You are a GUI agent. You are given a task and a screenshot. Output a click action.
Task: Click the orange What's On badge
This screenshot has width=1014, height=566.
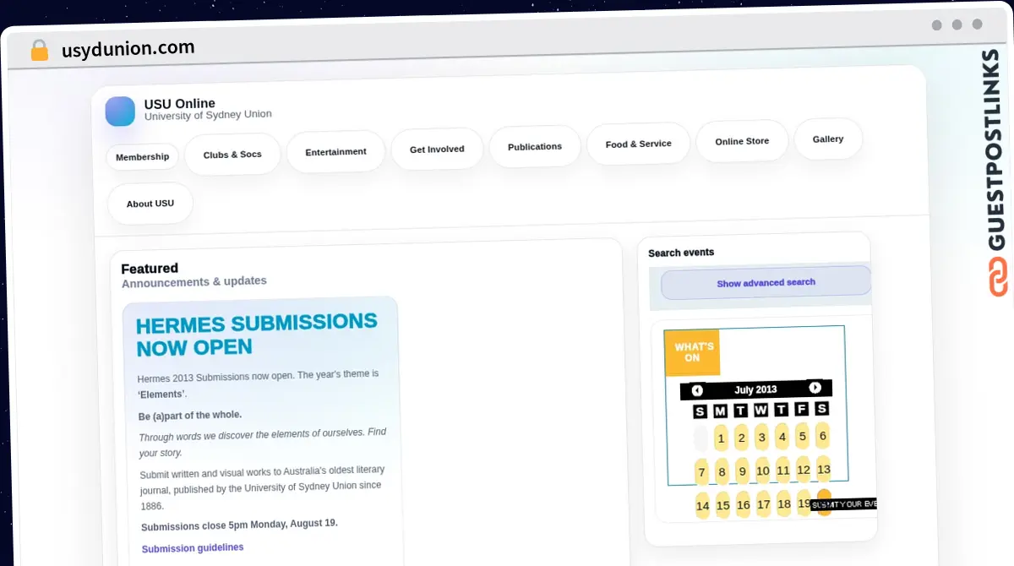coord(693,351)
